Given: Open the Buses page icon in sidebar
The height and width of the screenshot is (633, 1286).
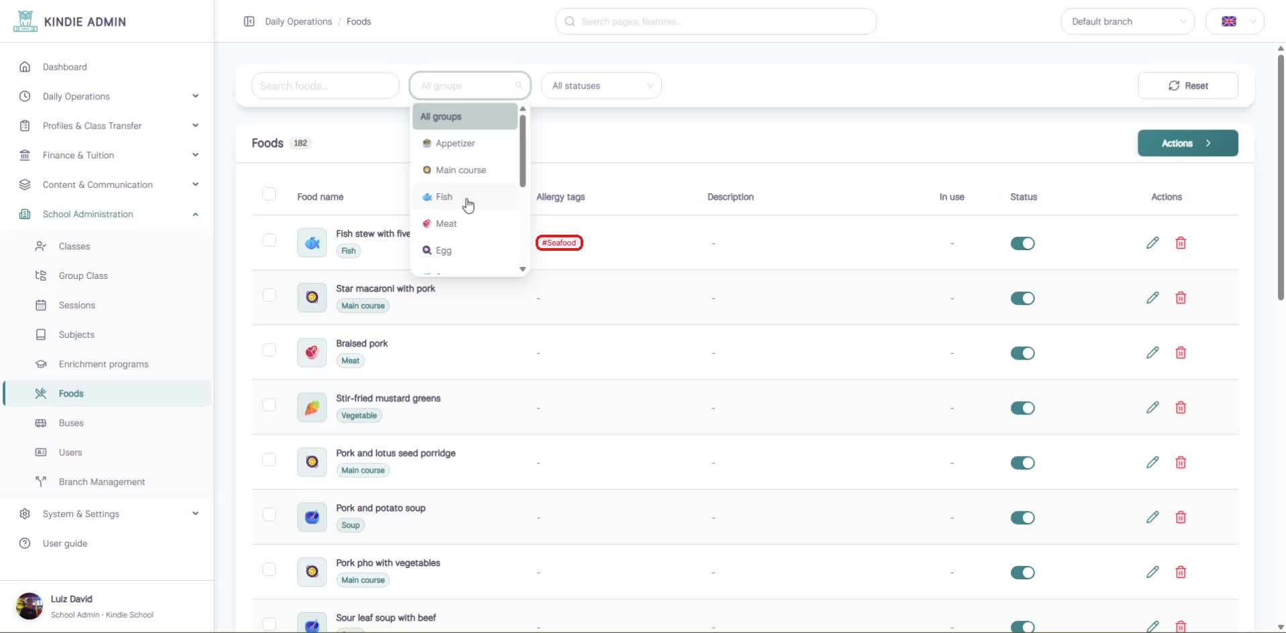Looking at the screenshot, I should [x=41, y=423].
